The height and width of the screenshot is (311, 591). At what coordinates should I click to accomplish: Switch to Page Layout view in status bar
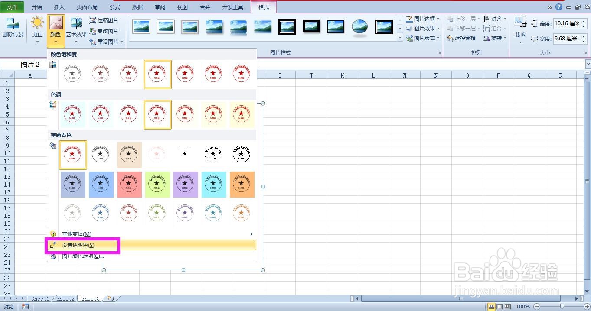pos(500,307)
